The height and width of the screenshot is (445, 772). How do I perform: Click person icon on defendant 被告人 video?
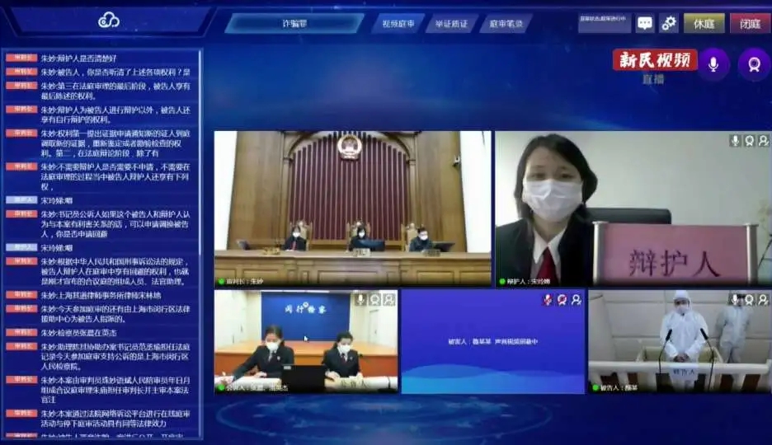[763, 300]
